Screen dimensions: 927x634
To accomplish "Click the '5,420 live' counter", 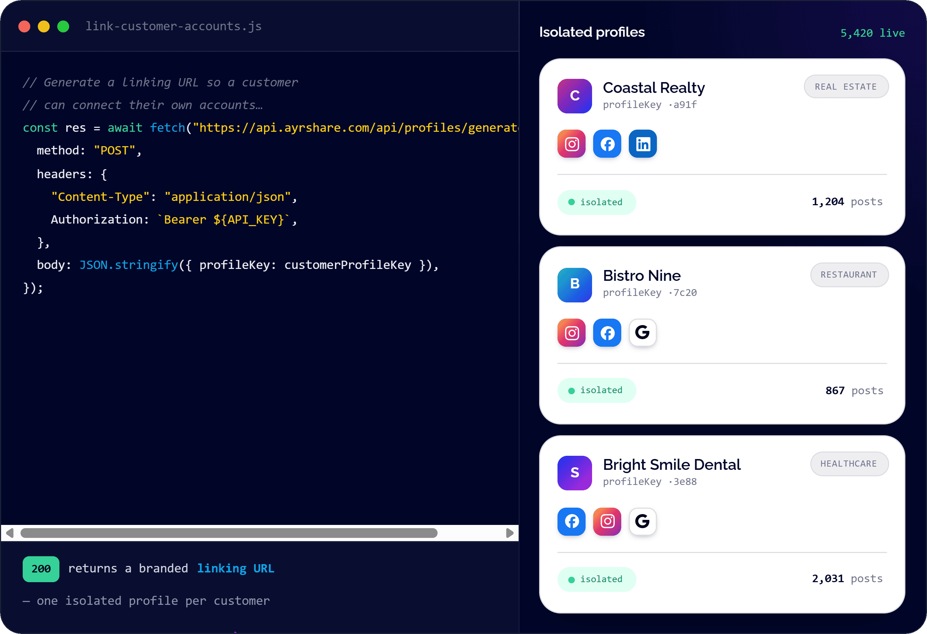I will click(x=873, y=33).
